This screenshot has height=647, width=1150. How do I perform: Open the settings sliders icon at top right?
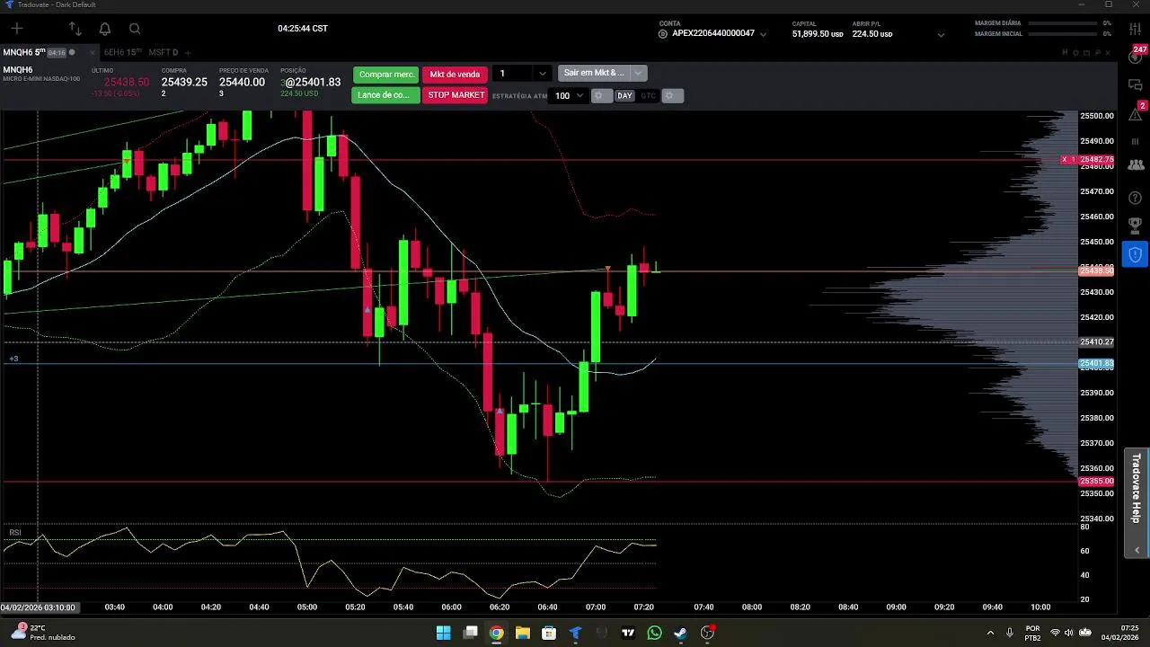click(1135, 29)
